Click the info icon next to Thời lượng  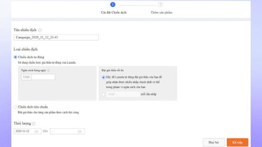click(x=34, y=124)
